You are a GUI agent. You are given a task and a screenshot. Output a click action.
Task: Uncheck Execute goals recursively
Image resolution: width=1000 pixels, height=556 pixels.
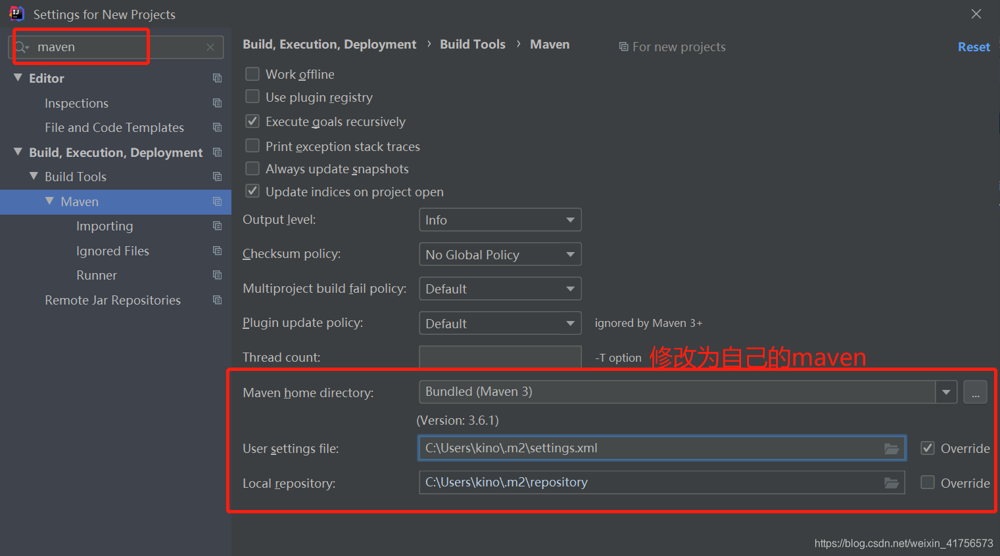(252, 121)
